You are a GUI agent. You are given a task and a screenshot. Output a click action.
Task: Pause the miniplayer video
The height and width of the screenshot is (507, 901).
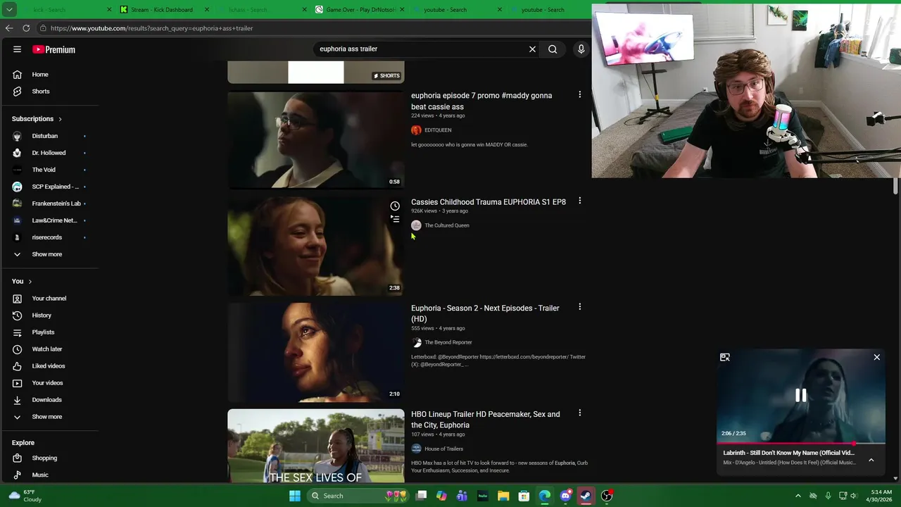(801, 396)
